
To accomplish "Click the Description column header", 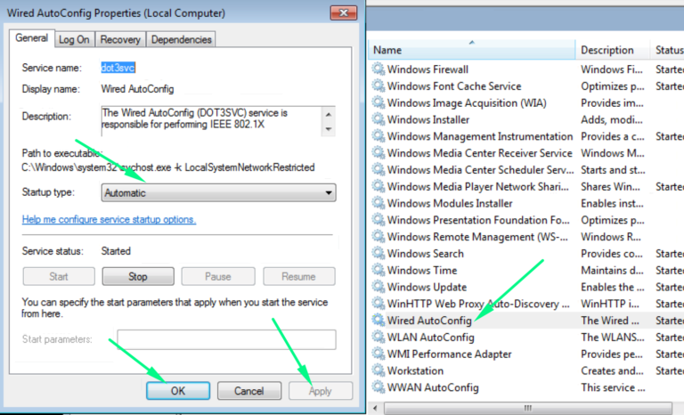I will click(610, 50).
